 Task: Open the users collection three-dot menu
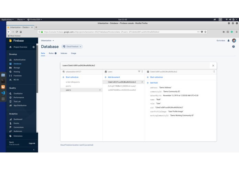142,72
